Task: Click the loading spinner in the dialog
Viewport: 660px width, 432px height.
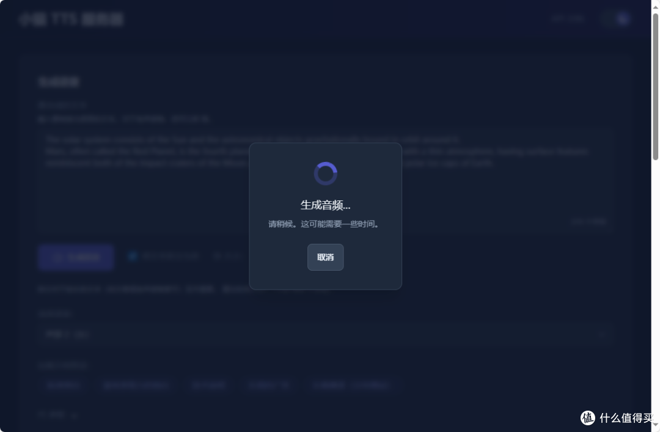Action: [325, 174]
